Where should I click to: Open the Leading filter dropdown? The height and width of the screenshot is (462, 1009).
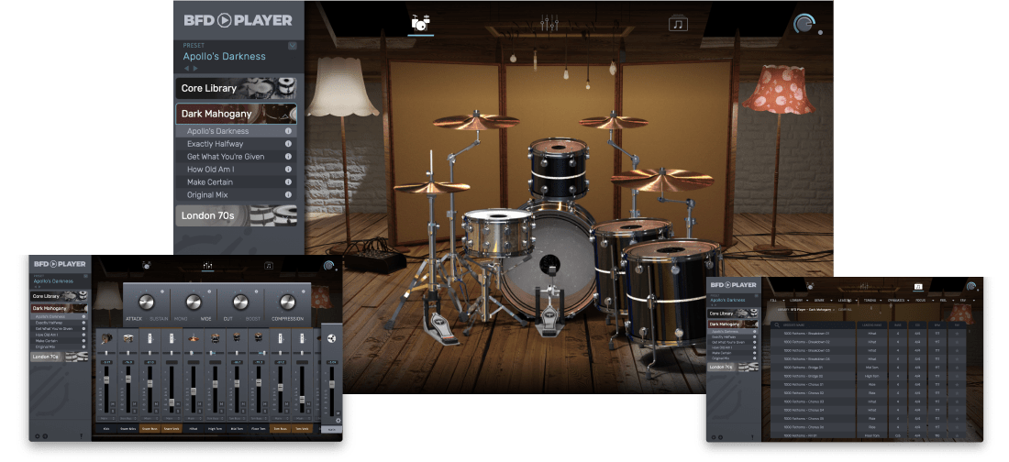coord(848,301)
